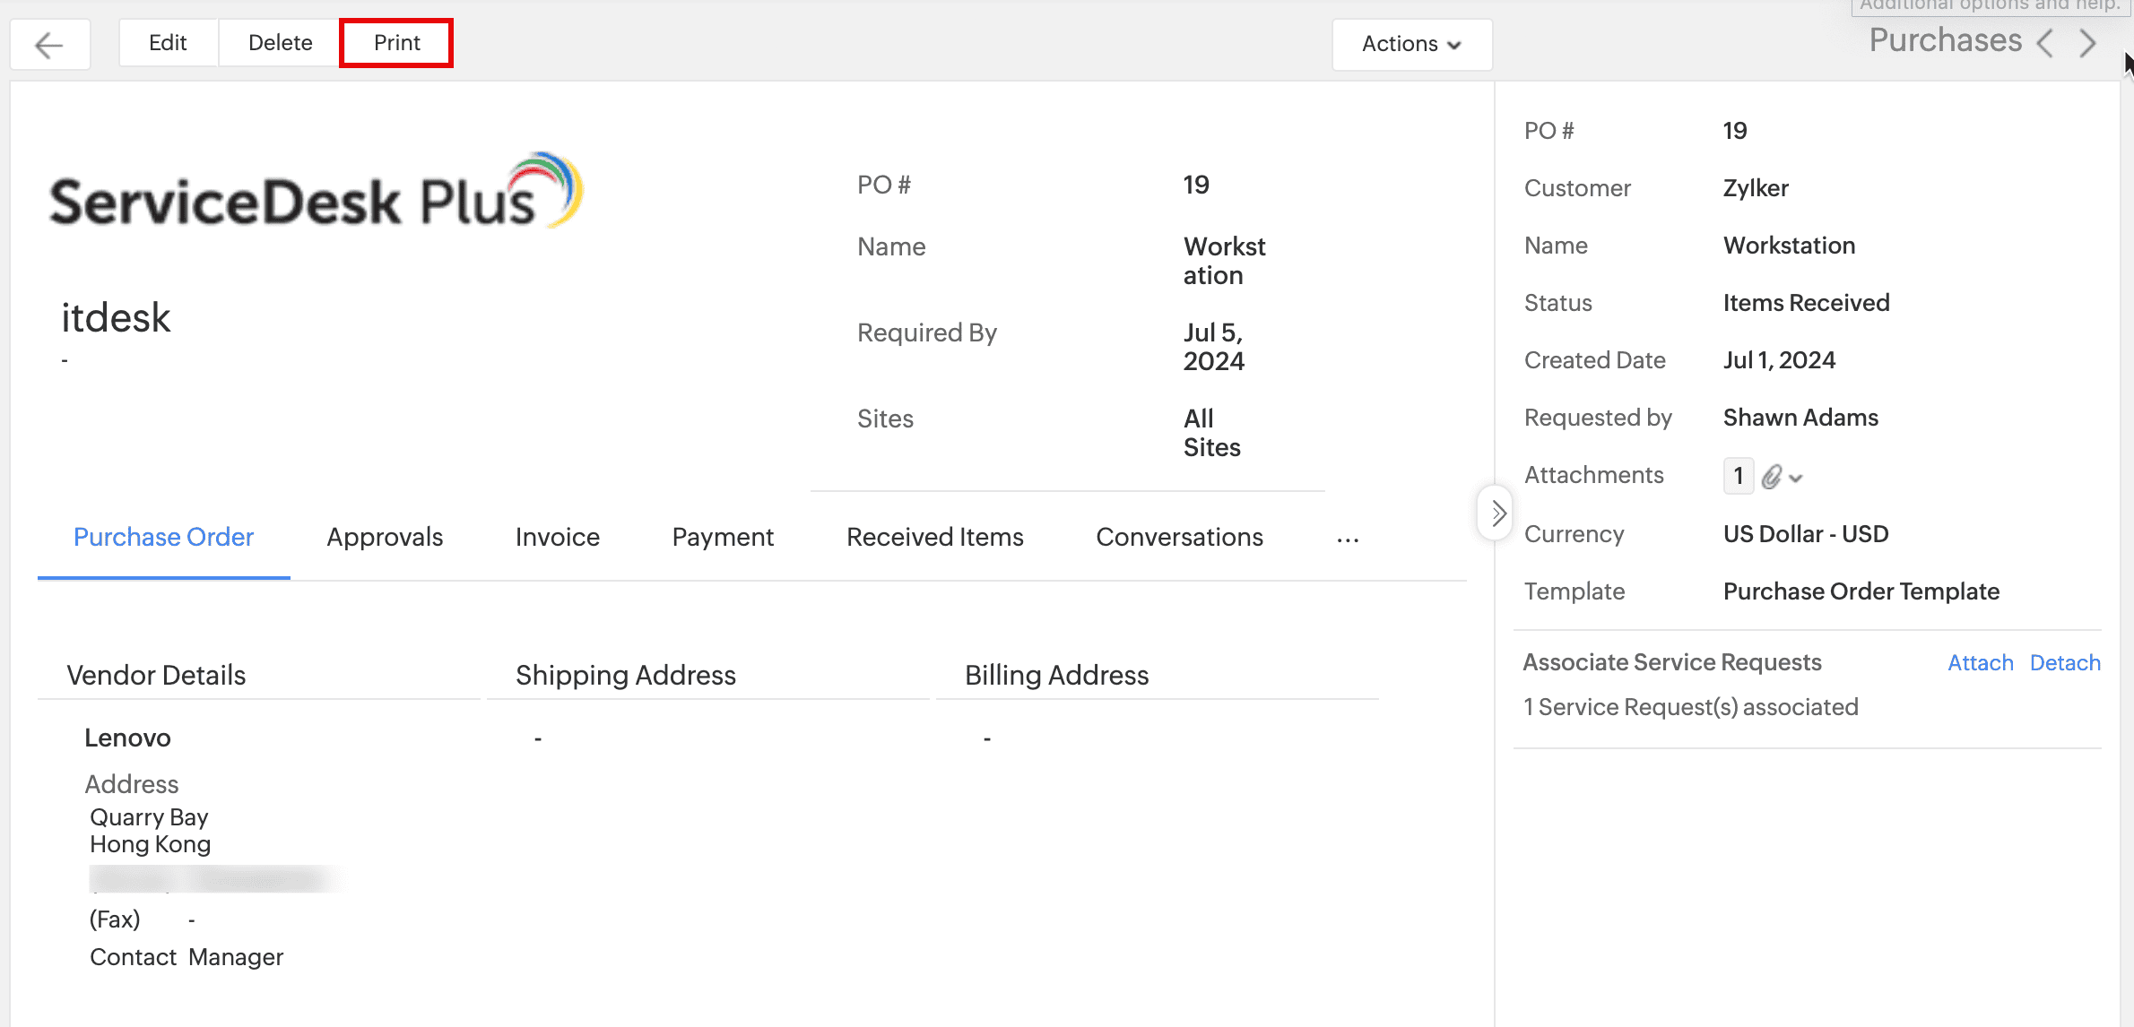Click the Print button
Image resolution: width=2134 pixels, height=1027 pixels.
[x=396, y=43]
